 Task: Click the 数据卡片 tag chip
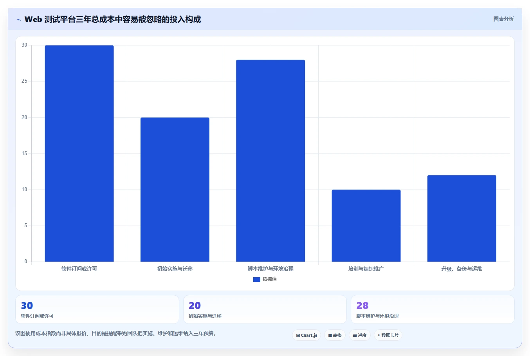pos(388,335)
